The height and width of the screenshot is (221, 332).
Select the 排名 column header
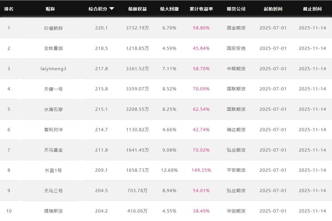coord(9,9)
